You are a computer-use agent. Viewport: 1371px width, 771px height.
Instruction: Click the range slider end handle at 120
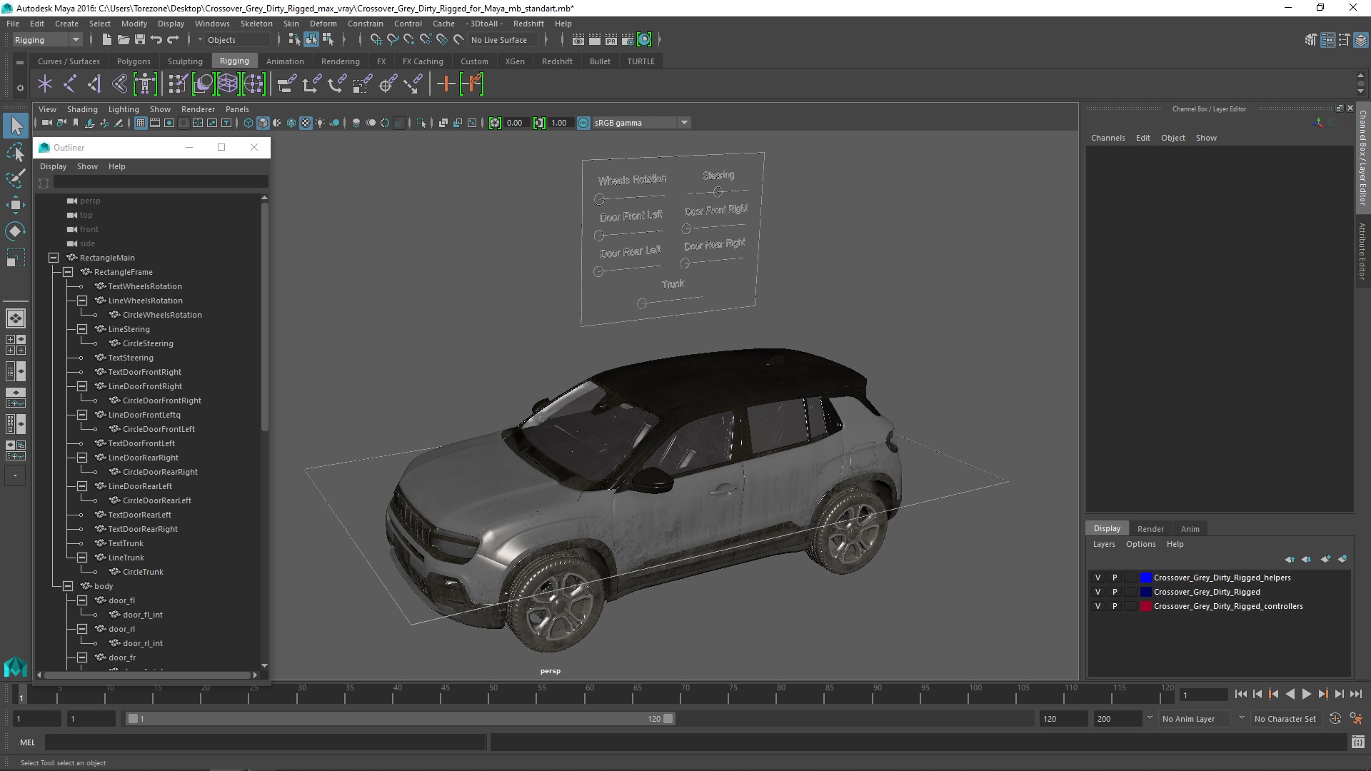(x=668, y=719)
